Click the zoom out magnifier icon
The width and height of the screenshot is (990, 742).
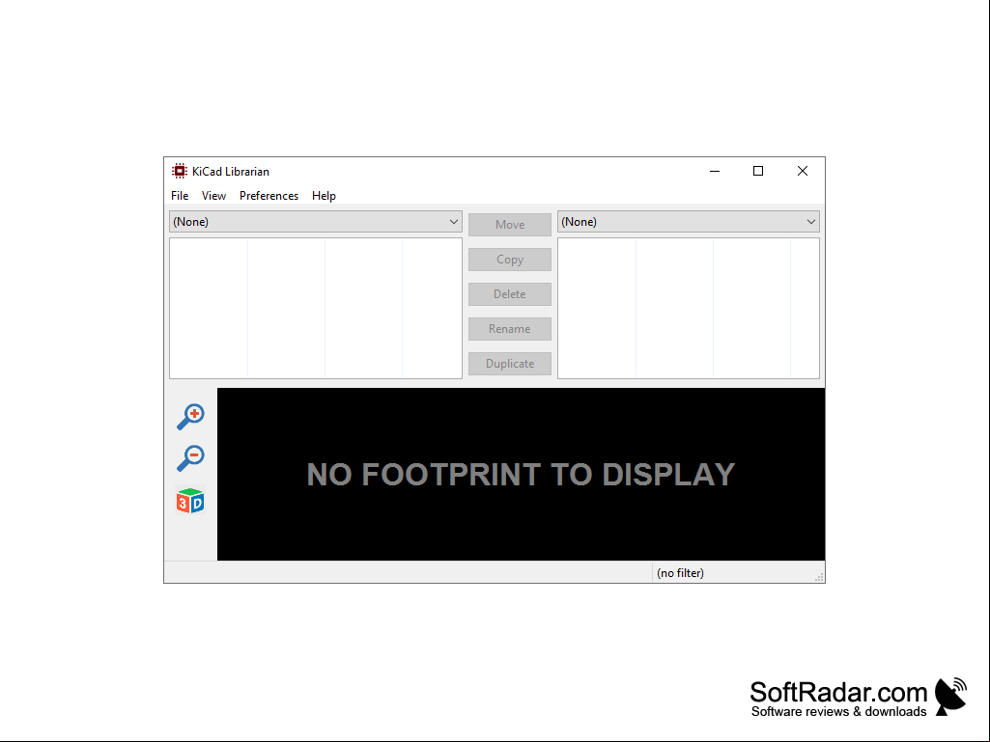[x=190, y=458]
